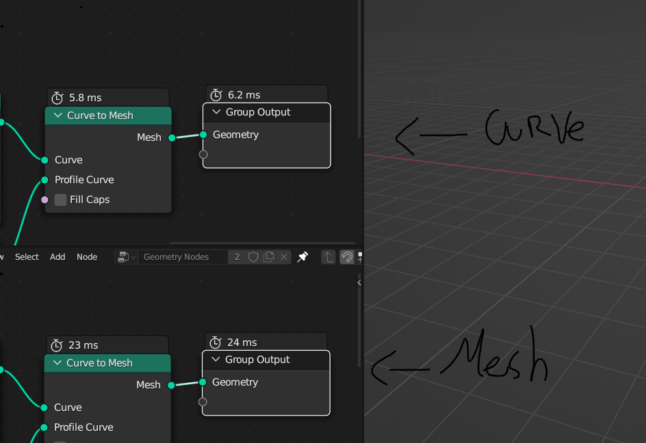Image resolution: width=646 pixels, height=443 pixels.
Task: Click Mesh output socket on bottom node
Action: (171, 385)
